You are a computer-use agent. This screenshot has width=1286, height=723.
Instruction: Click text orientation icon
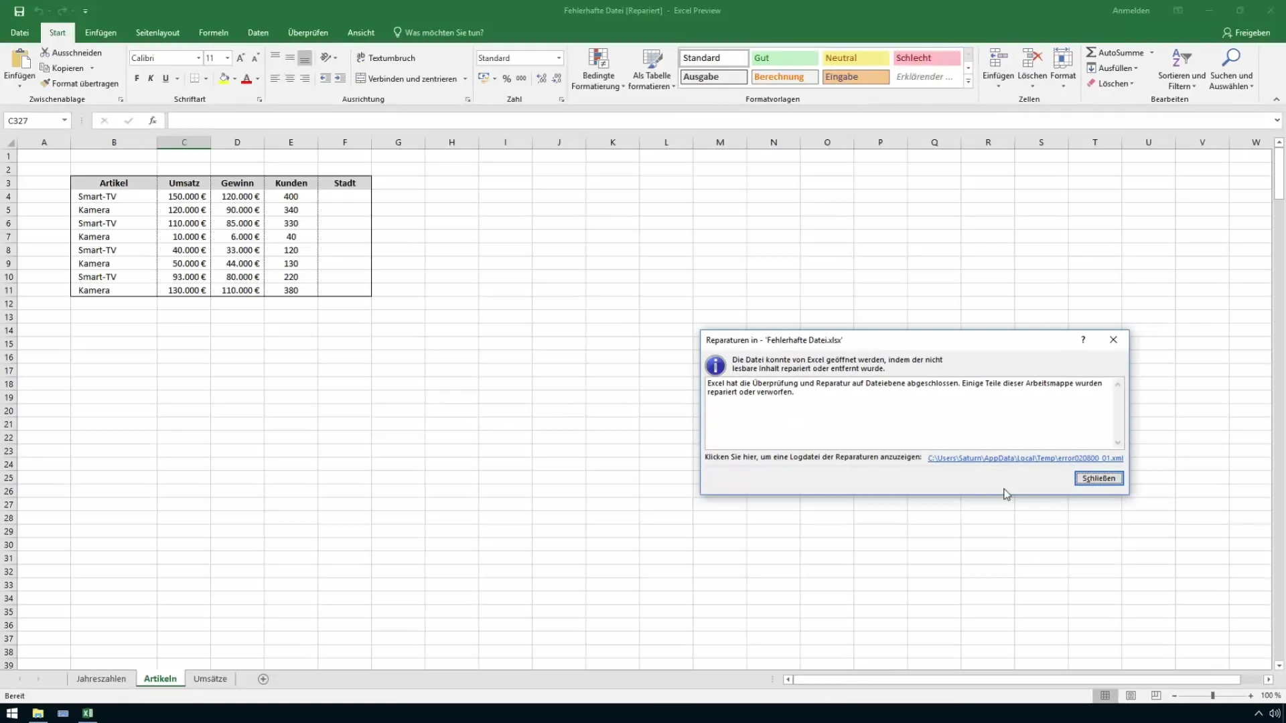tap(326, 58)
